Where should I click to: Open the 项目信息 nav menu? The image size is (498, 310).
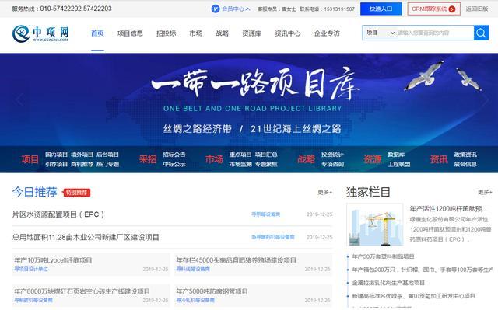point(130,33)
